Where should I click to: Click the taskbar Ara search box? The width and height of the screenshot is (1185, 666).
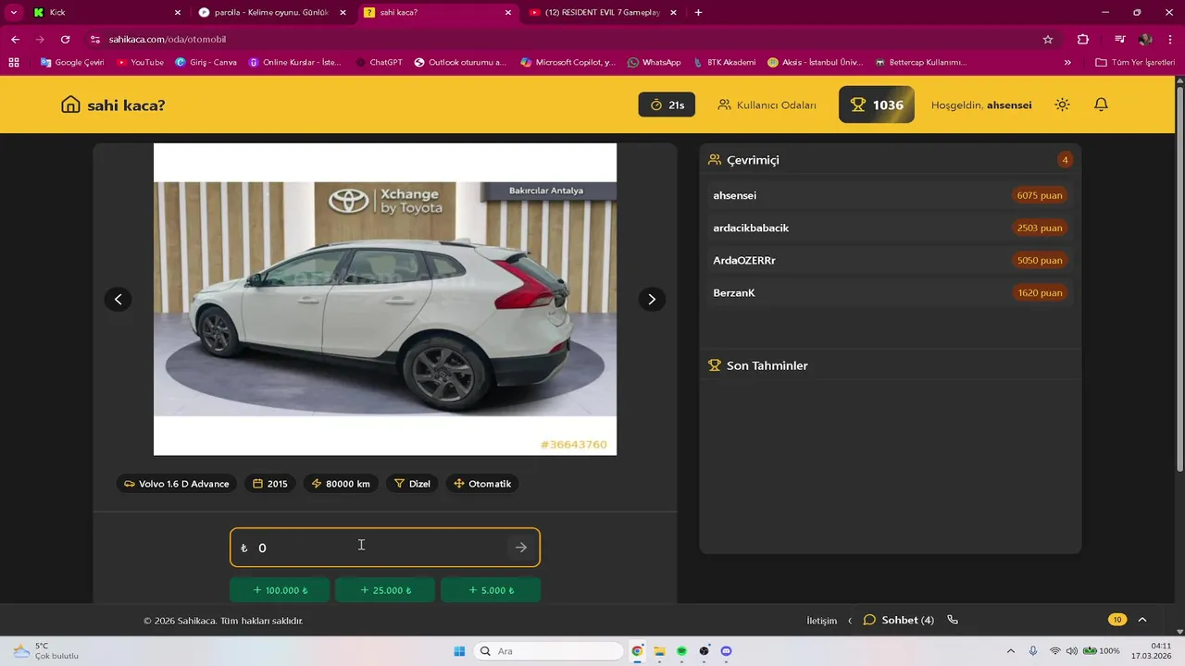pyautogui.click(x=548, y=651)
